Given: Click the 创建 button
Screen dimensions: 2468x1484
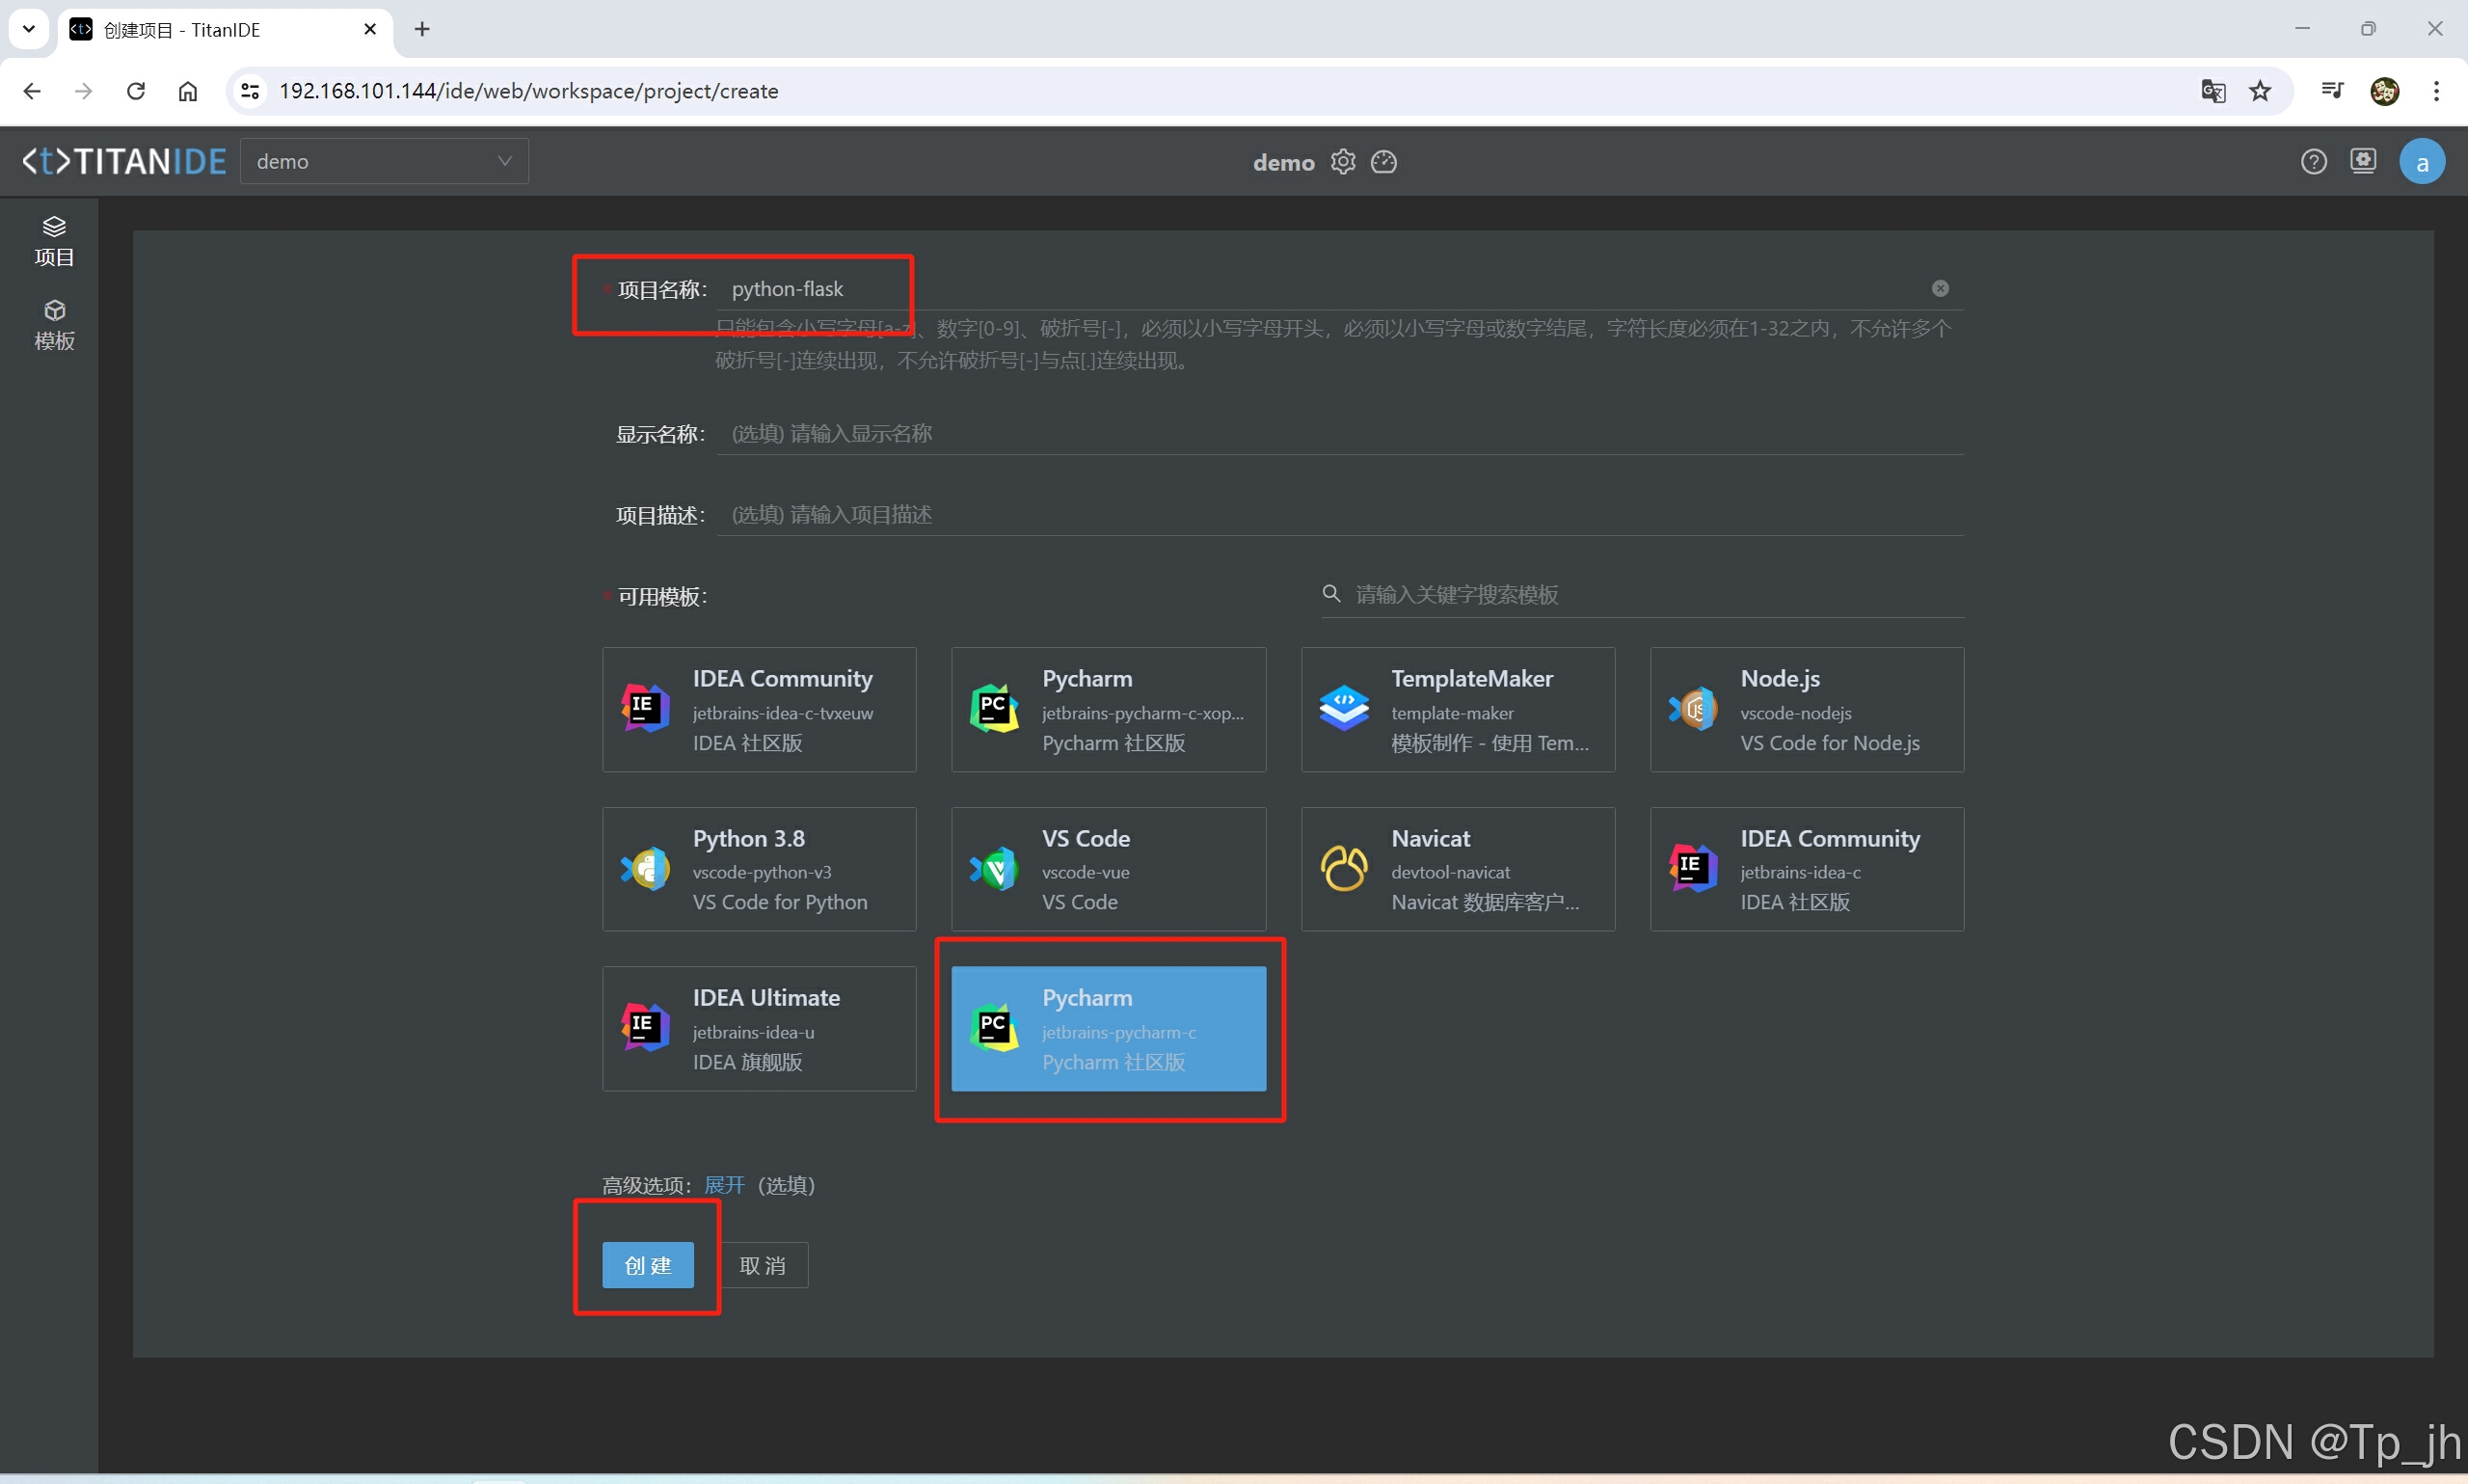Looking at the screenshot, I should click(x=648, y=1265).
